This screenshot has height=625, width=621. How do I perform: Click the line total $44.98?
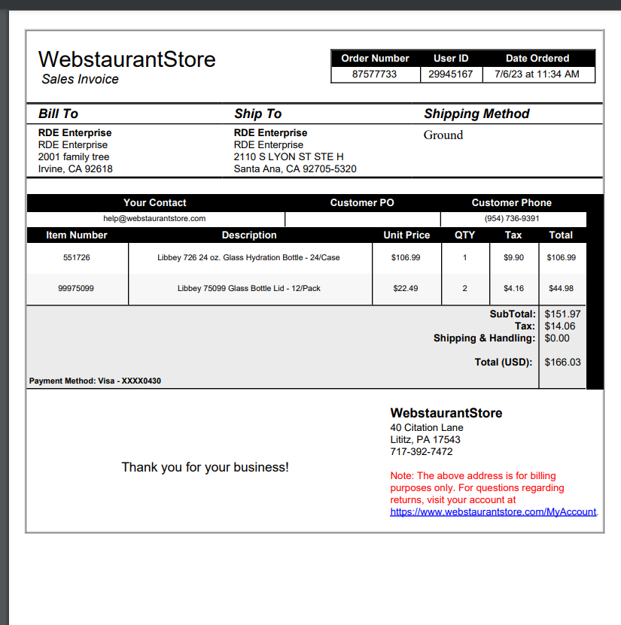click(562, 288)
